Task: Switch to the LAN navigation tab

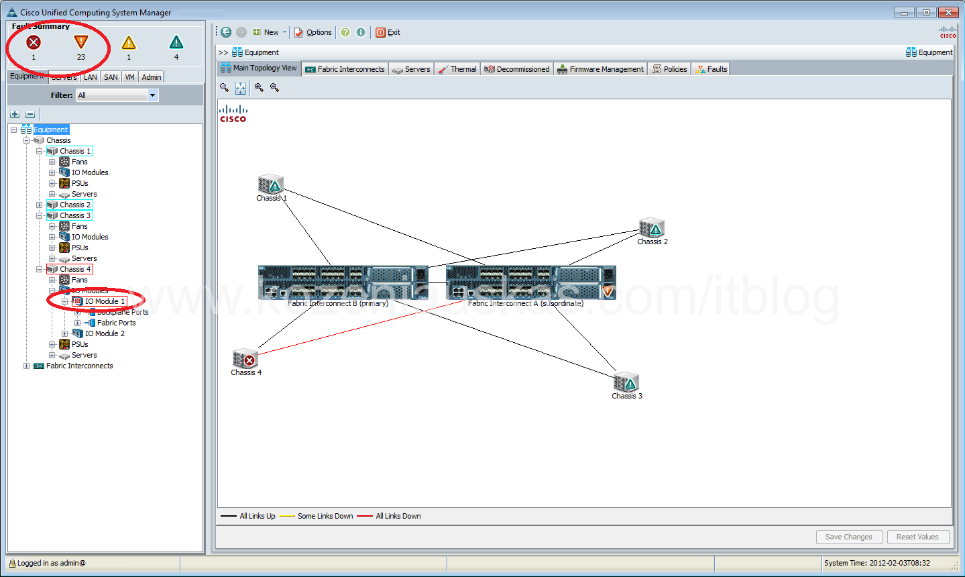Action: 91,77
